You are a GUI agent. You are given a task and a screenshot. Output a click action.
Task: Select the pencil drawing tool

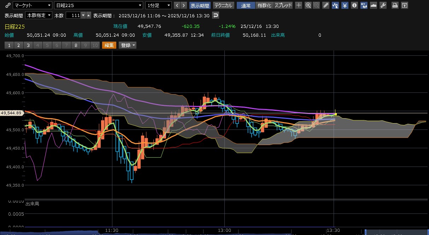(326, 5)
